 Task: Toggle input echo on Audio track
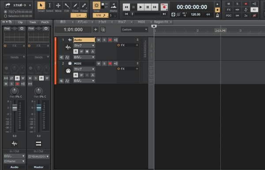click(x=116, y=40)
